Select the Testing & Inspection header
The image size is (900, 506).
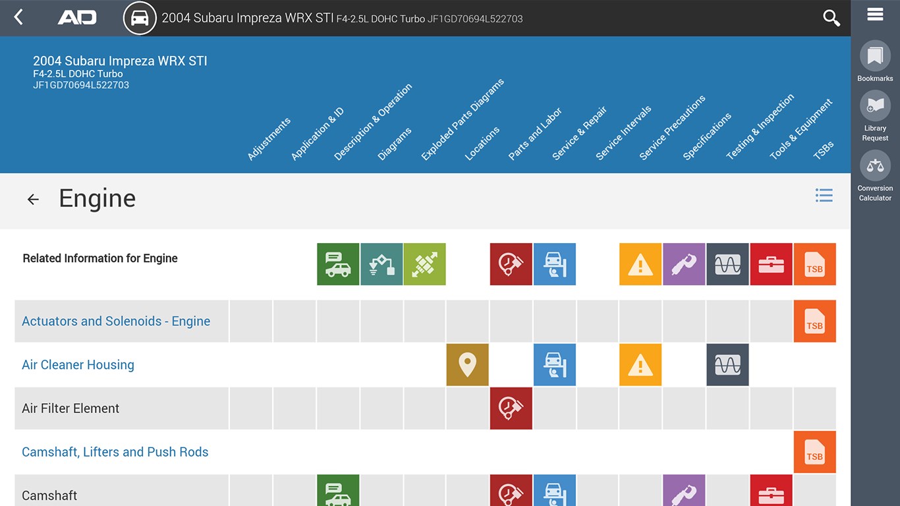[760, 127]
